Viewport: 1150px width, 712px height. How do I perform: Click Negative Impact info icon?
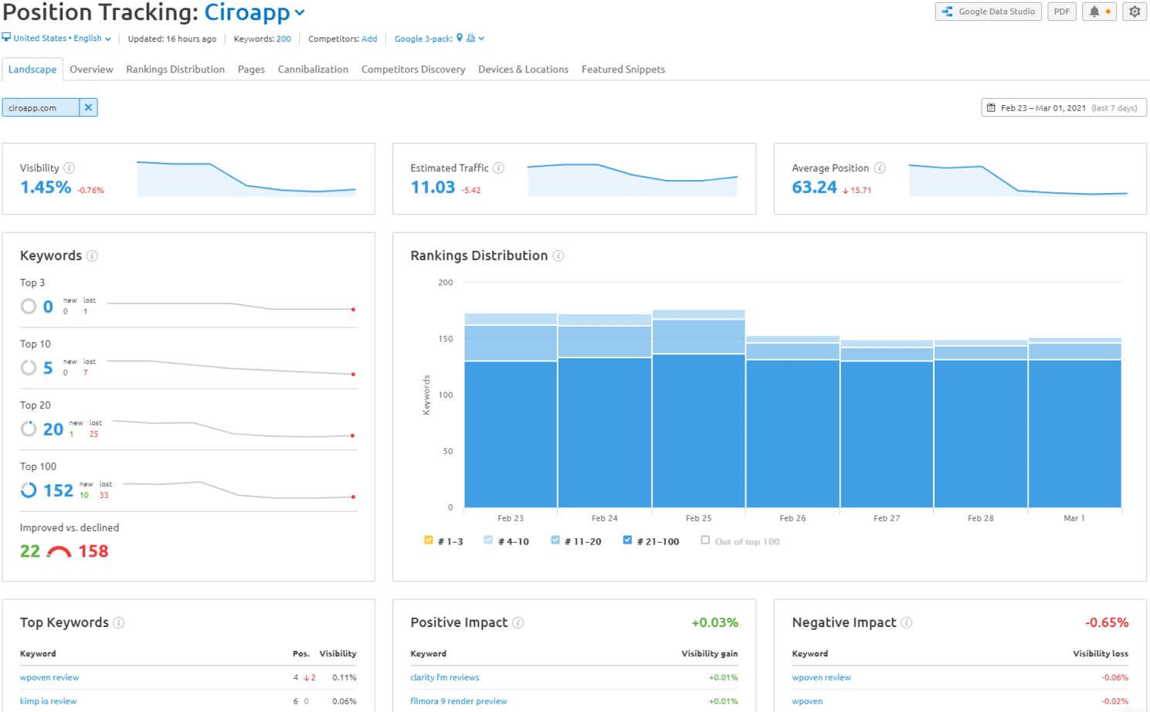pos(907,622)
